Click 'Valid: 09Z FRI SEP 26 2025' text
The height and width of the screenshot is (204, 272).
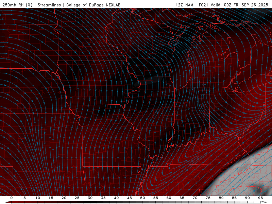pos(239,5)
